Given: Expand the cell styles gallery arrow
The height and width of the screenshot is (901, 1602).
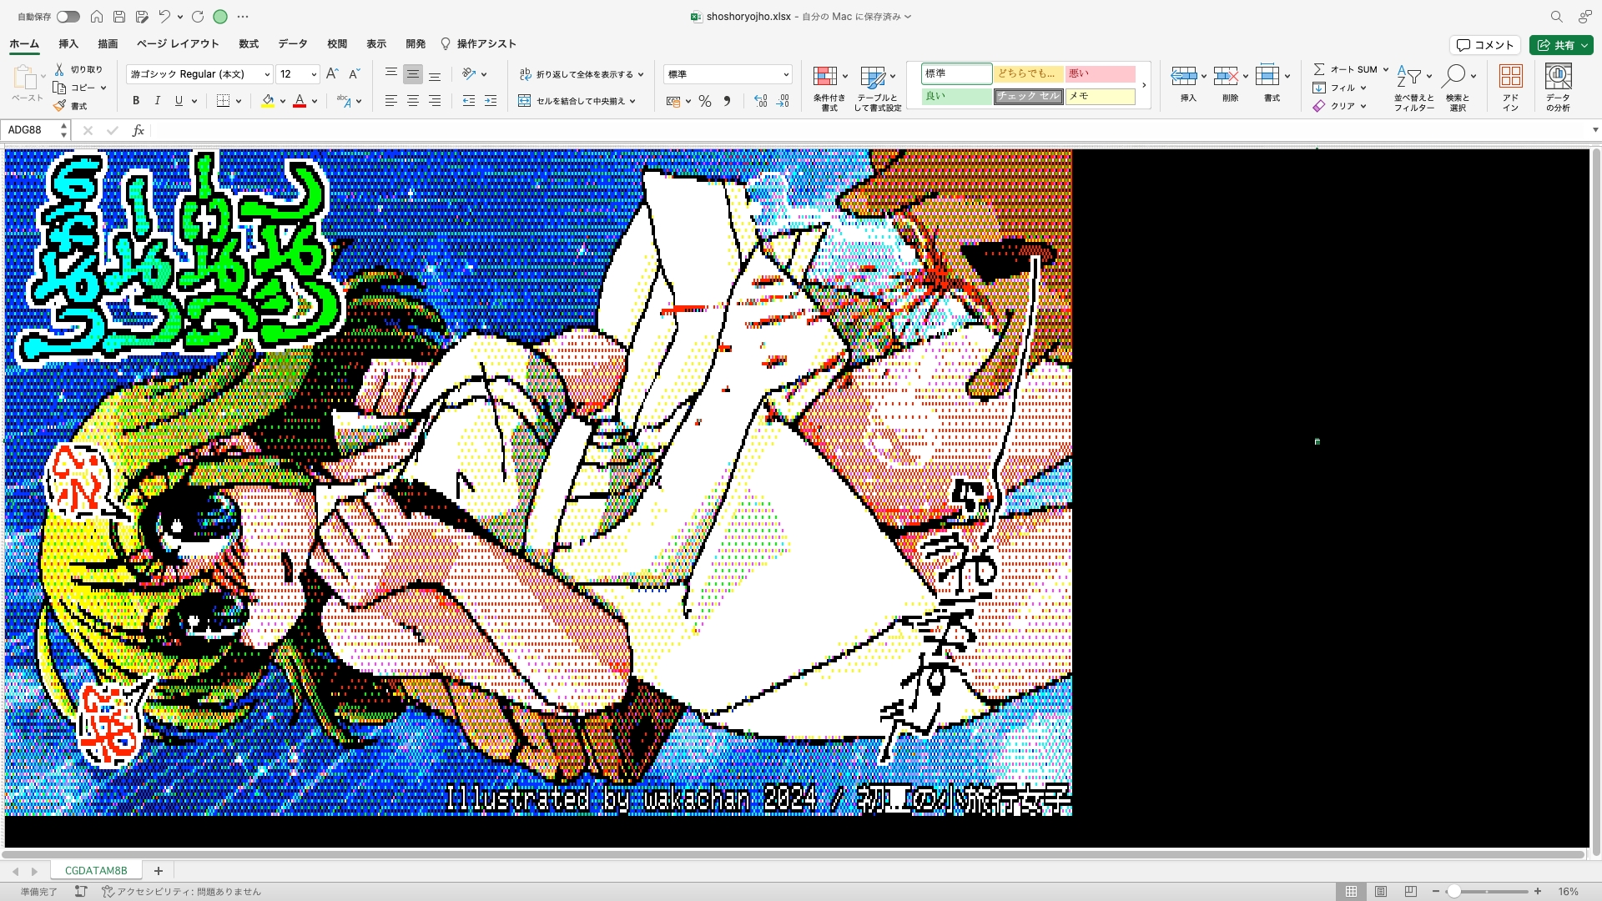Looking at the screenshot, I should coord(1144,84).
